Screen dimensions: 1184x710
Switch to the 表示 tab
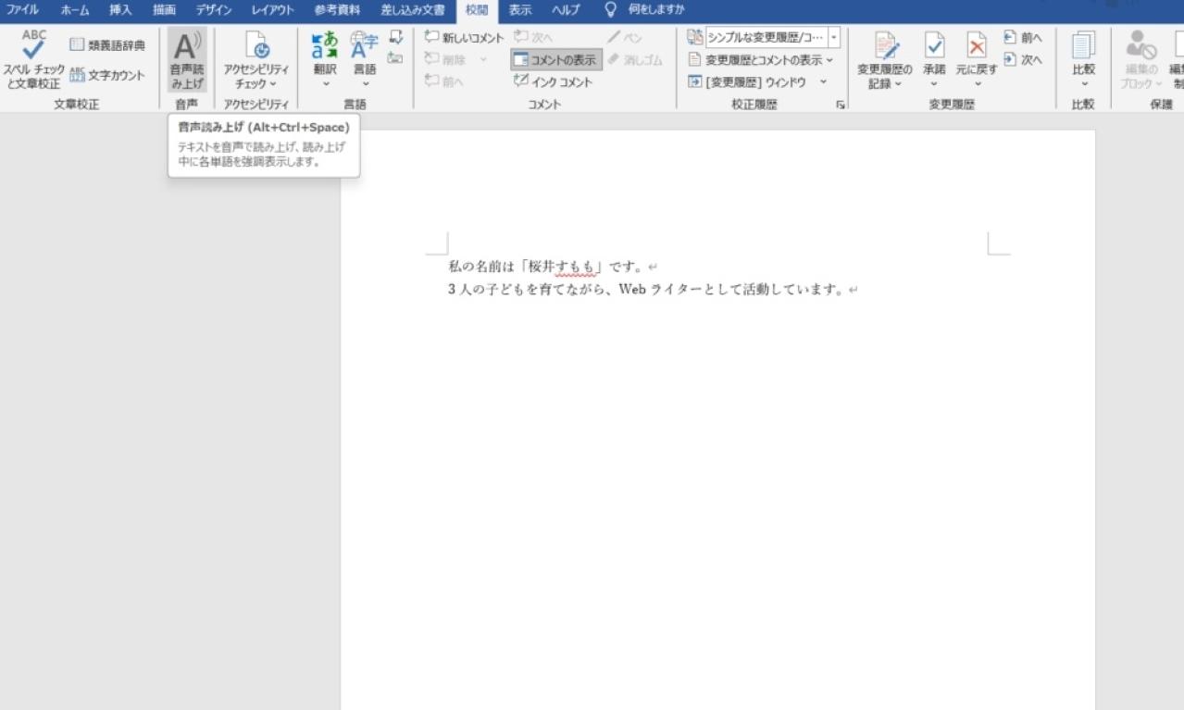point(520,10)
